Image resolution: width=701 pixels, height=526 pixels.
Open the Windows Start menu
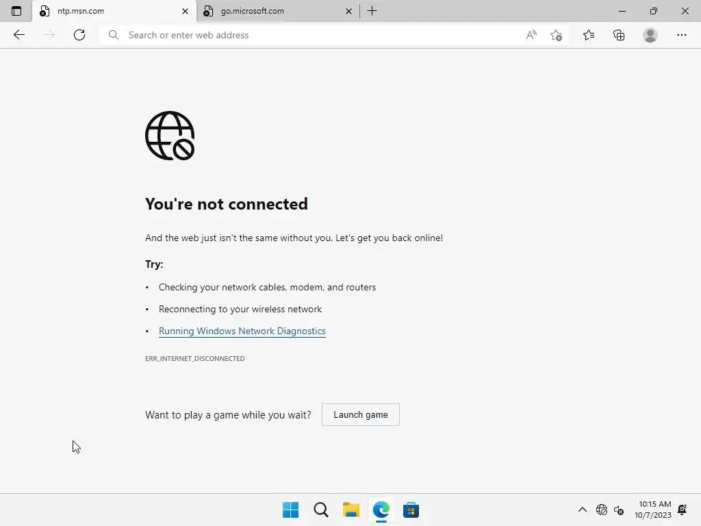point(290,510)
